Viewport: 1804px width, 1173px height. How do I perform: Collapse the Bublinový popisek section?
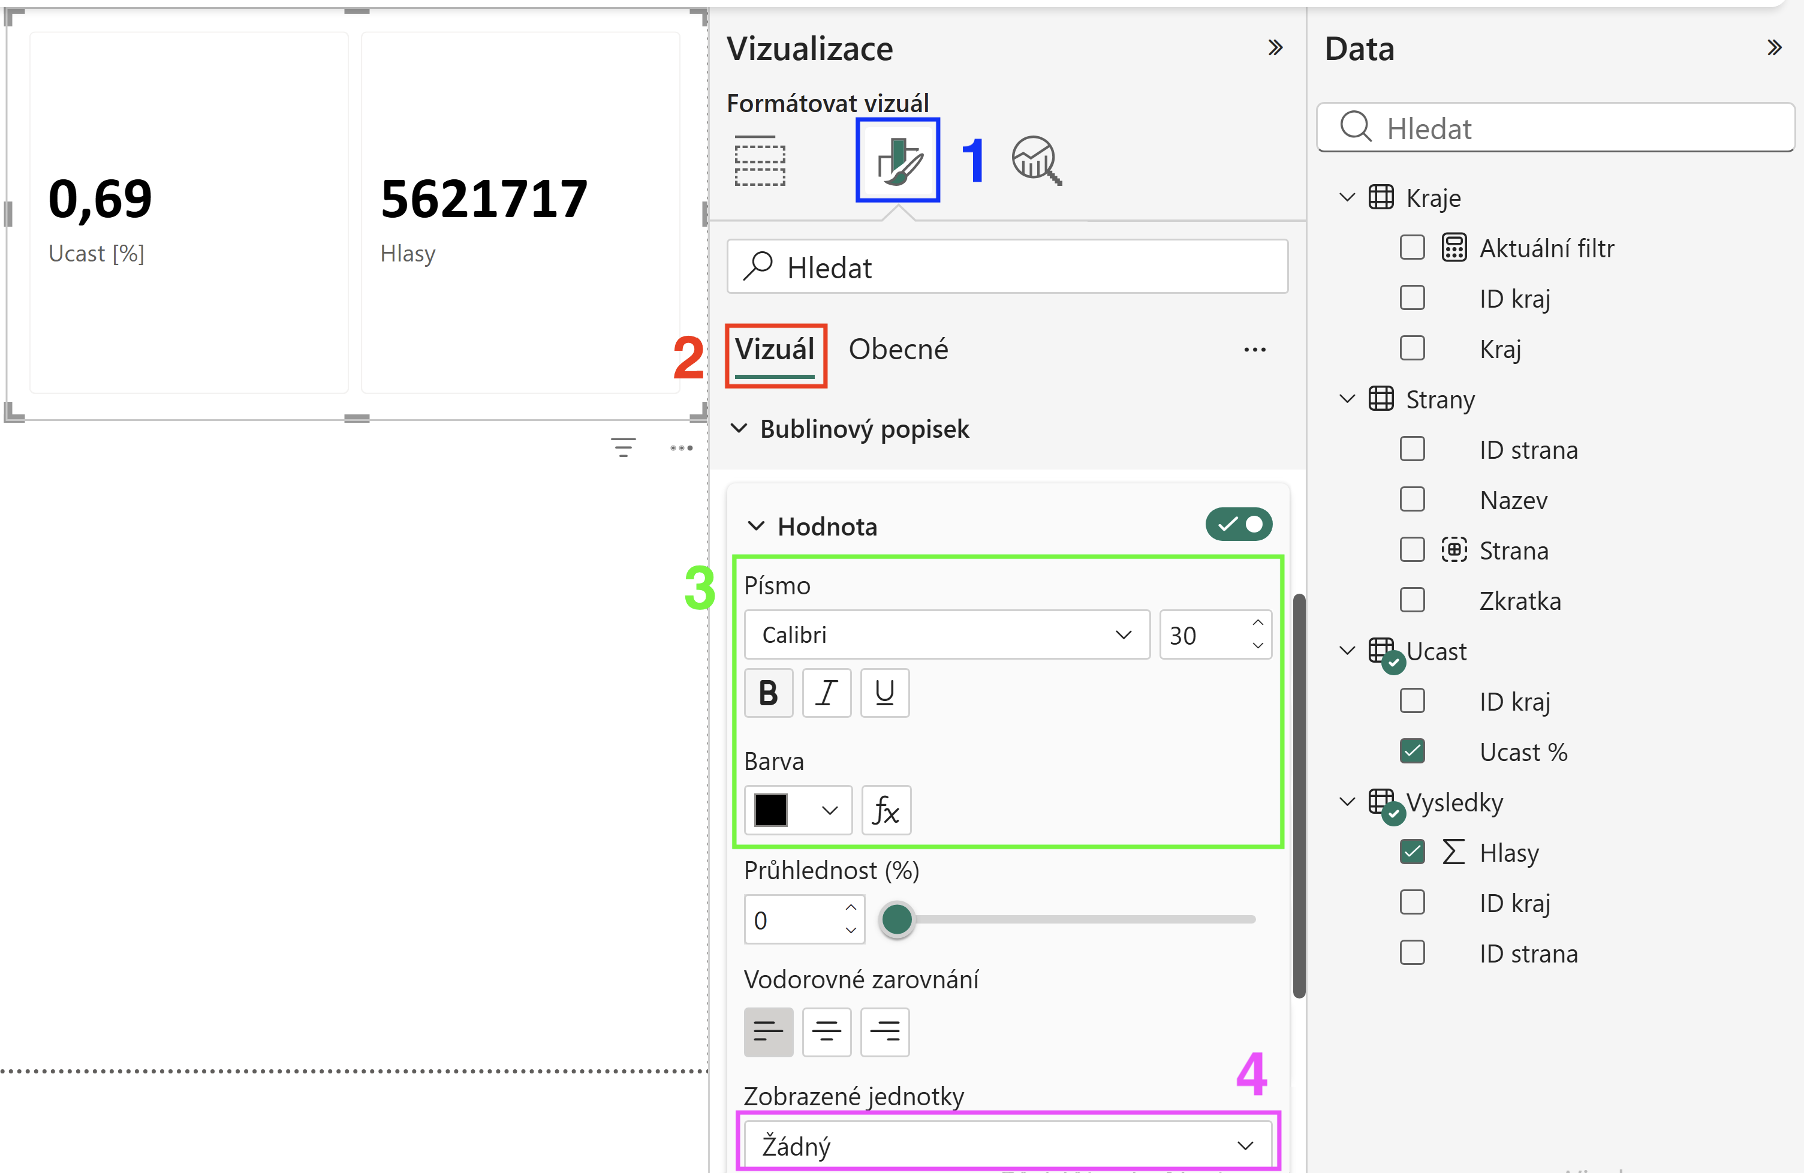tap(739, 428)
